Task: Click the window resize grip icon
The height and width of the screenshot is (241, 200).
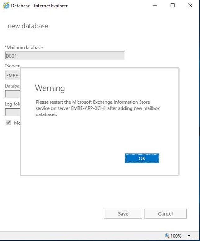Action: click(x=197, y=238)
